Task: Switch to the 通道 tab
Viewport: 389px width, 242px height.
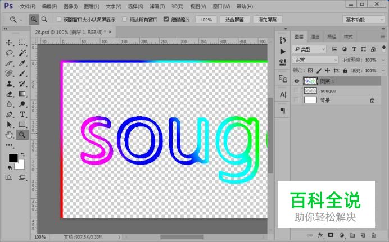Action: [315, 36]
